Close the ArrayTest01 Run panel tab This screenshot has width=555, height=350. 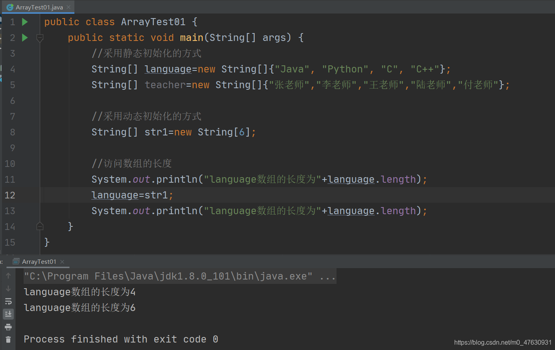[x=62, y=261]
